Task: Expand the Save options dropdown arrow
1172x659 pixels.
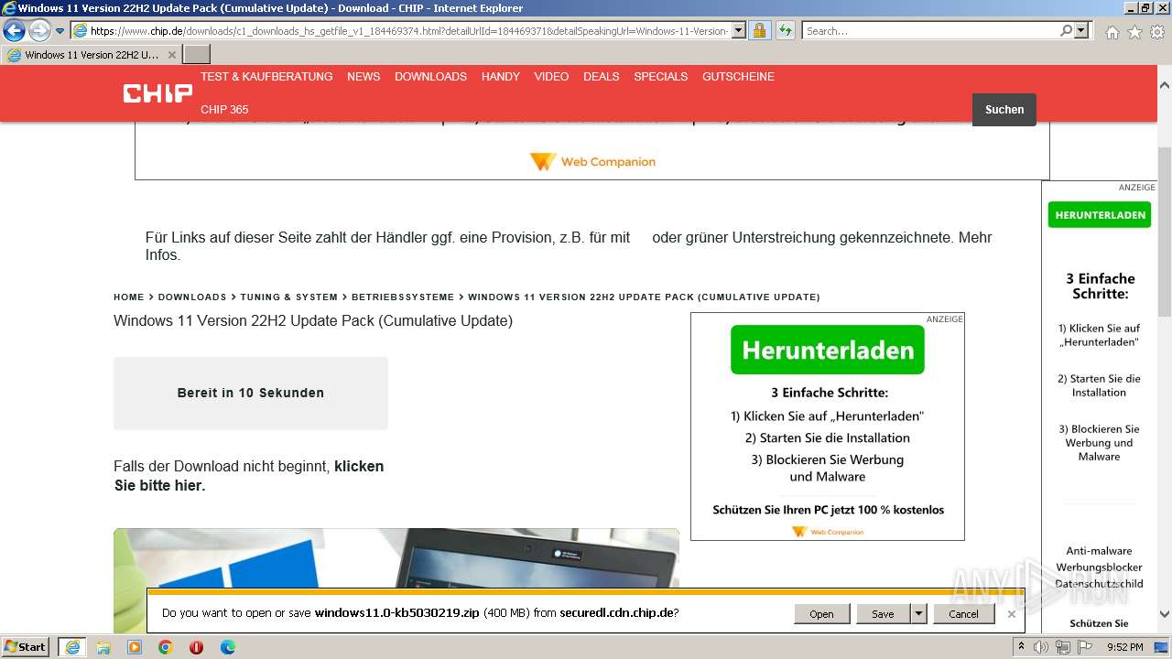Action: point(918,614)
